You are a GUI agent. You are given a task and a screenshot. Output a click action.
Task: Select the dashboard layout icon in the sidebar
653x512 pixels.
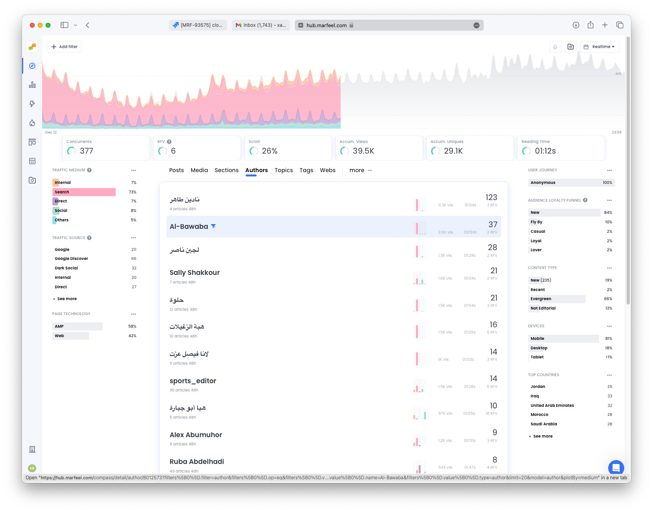point(32,142)
